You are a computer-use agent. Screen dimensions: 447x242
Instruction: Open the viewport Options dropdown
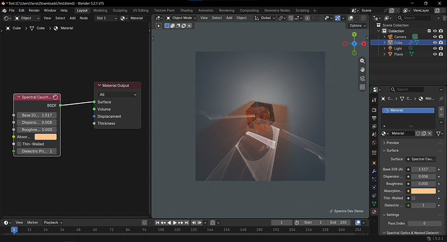click(x=358, y=26)
